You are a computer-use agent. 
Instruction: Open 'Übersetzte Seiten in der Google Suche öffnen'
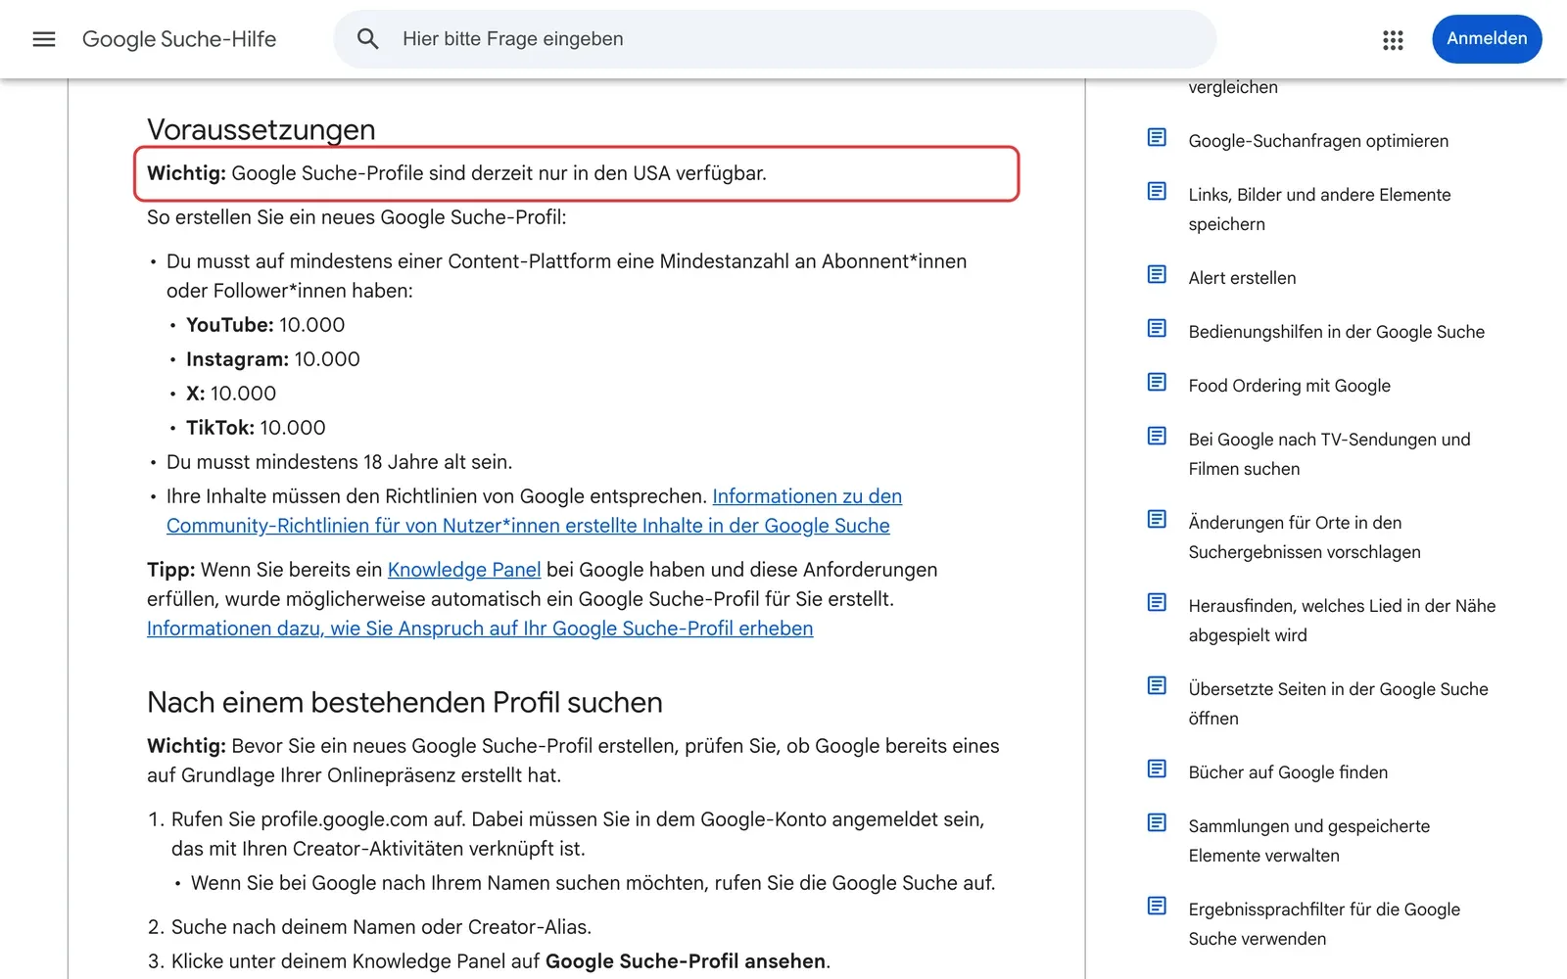pos(1338,704)
